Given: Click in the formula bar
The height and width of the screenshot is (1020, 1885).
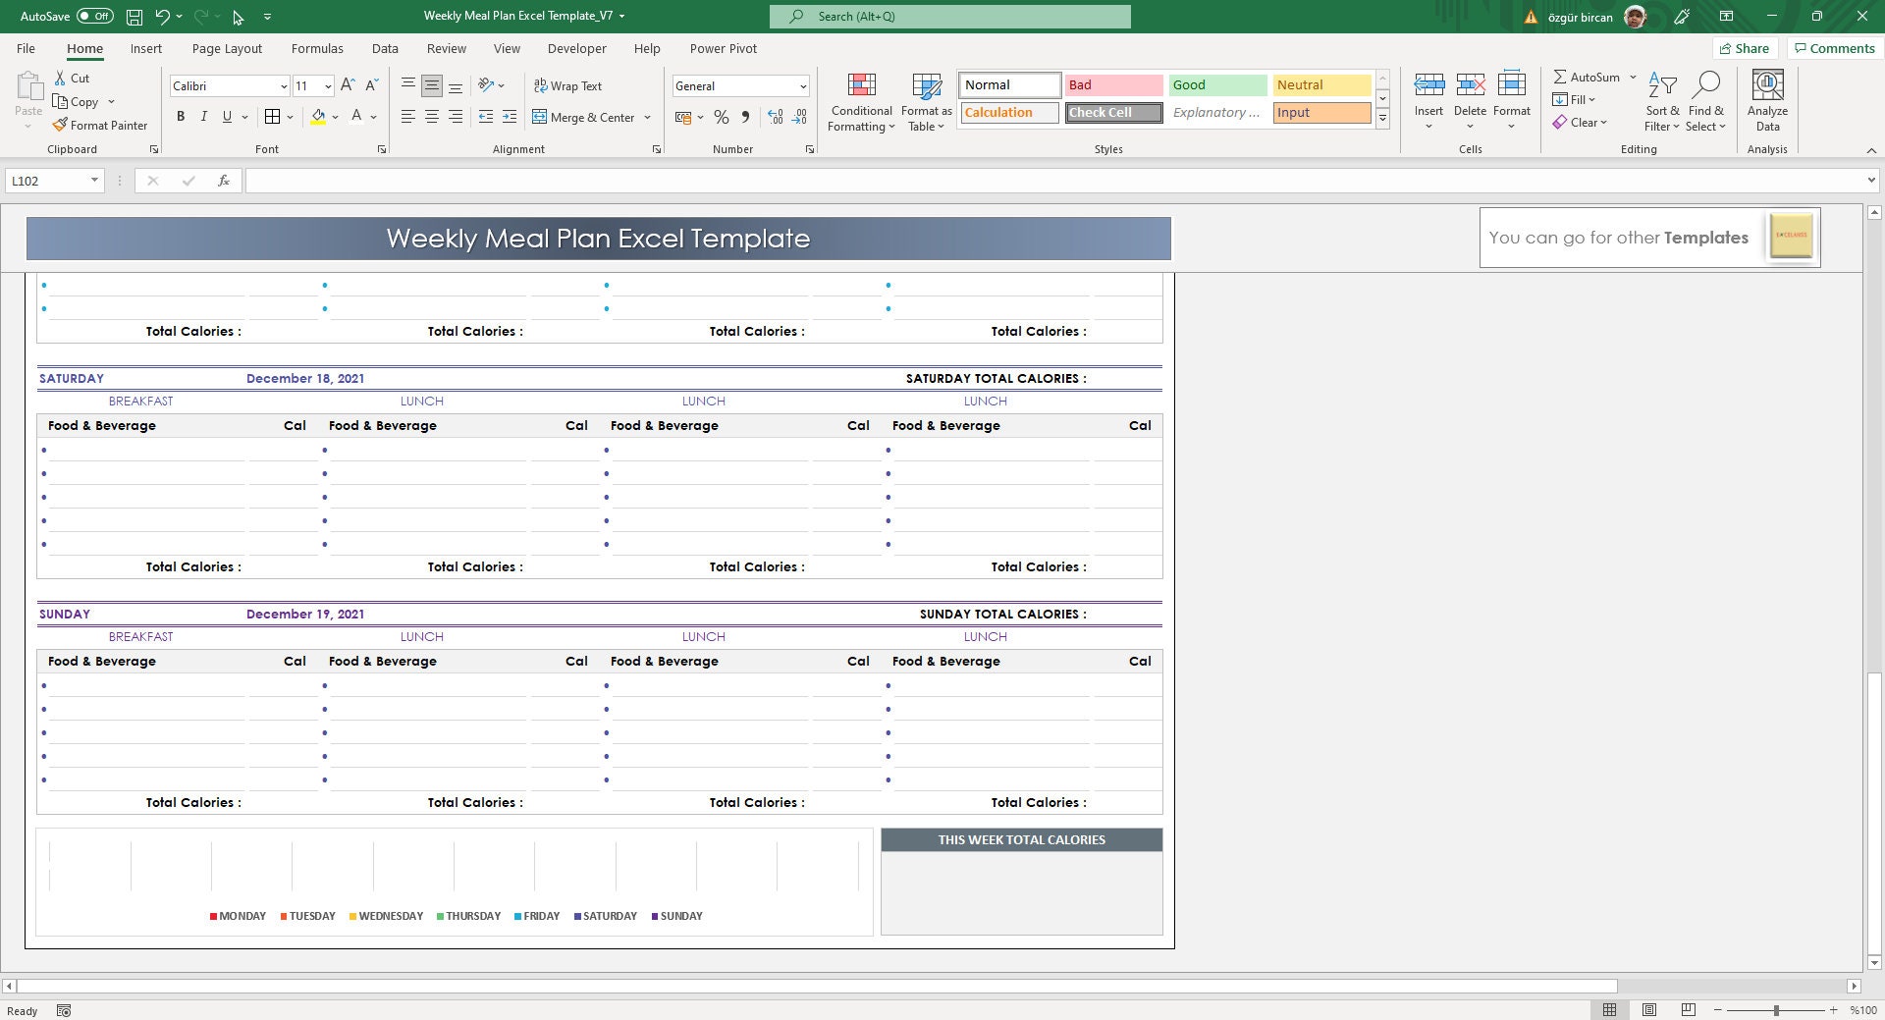Looking at the screenshot, I should pos(1055,181).
